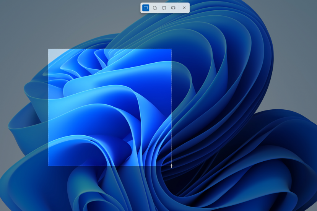
Task: Click the top-left corner of the selection rectangle
Action: click(48, 49)
